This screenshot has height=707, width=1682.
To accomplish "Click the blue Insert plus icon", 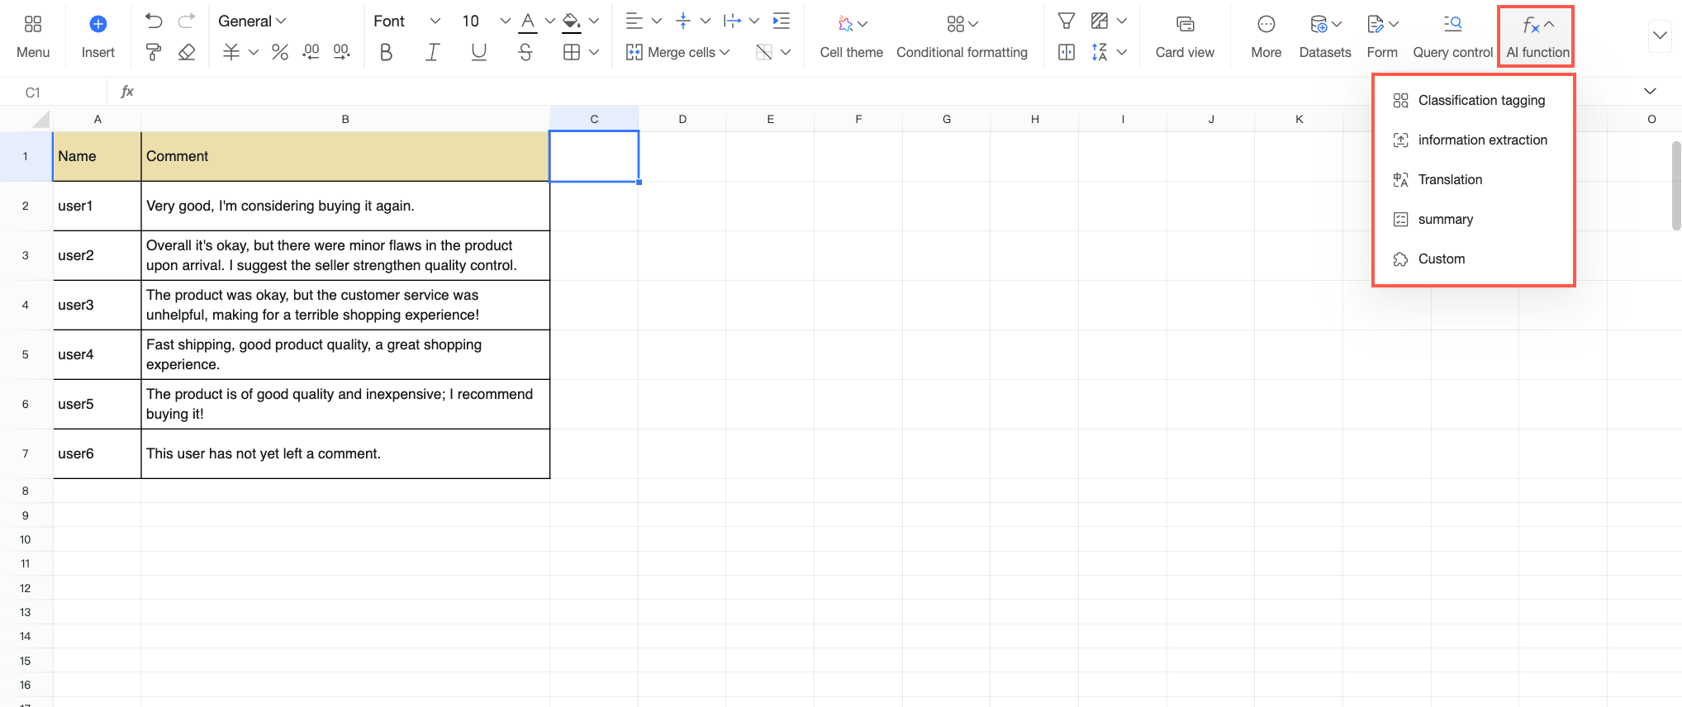I will click(x=97, y=24).
